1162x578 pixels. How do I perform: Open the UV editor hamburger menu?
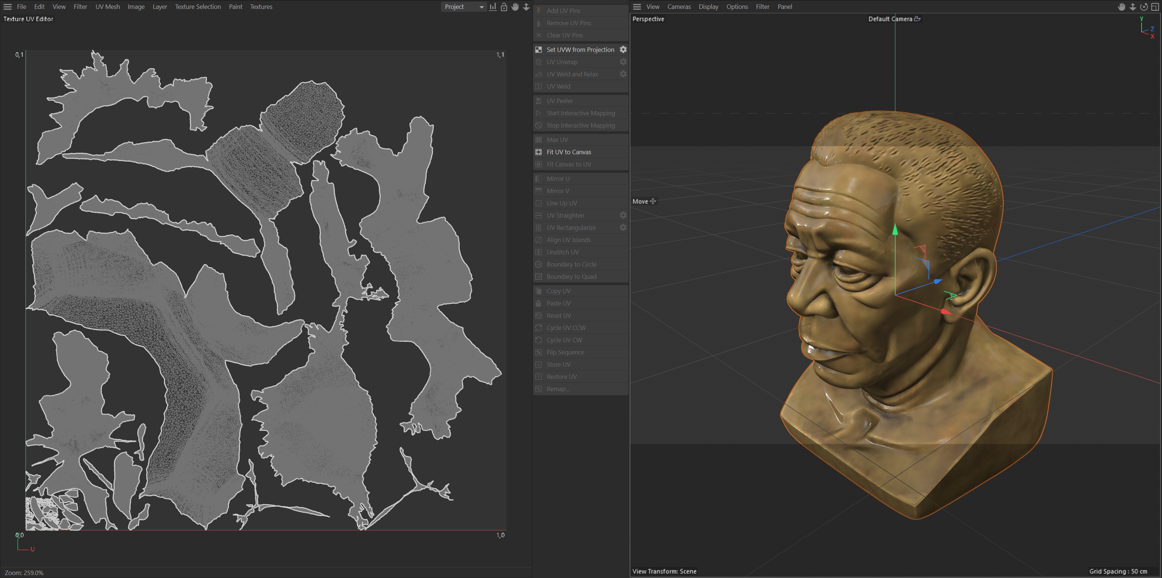8,7
